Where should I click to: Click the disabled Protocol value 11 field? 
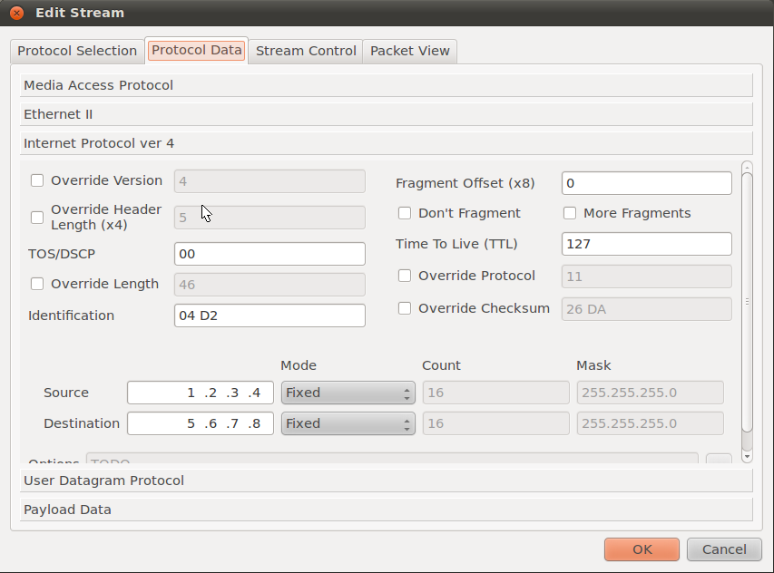pyautogui.click(x=647, y=277)
